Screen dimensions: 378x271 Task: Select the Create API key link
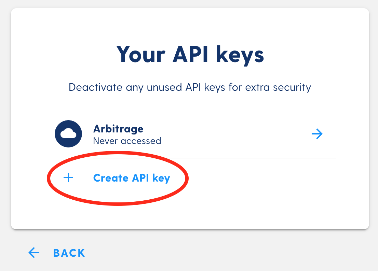132,178
